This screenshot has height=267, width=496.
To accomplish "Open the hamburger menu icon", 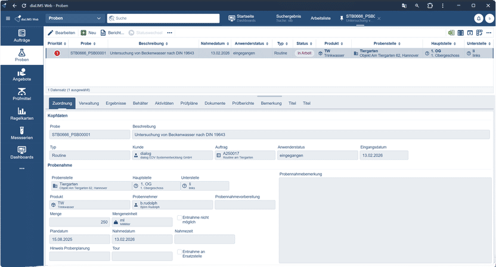I will [x=8, y=18].
